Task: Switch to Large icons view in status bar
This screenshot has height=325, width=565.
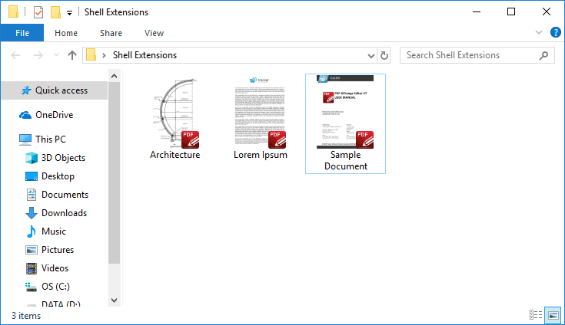Action: pos(552,315)
